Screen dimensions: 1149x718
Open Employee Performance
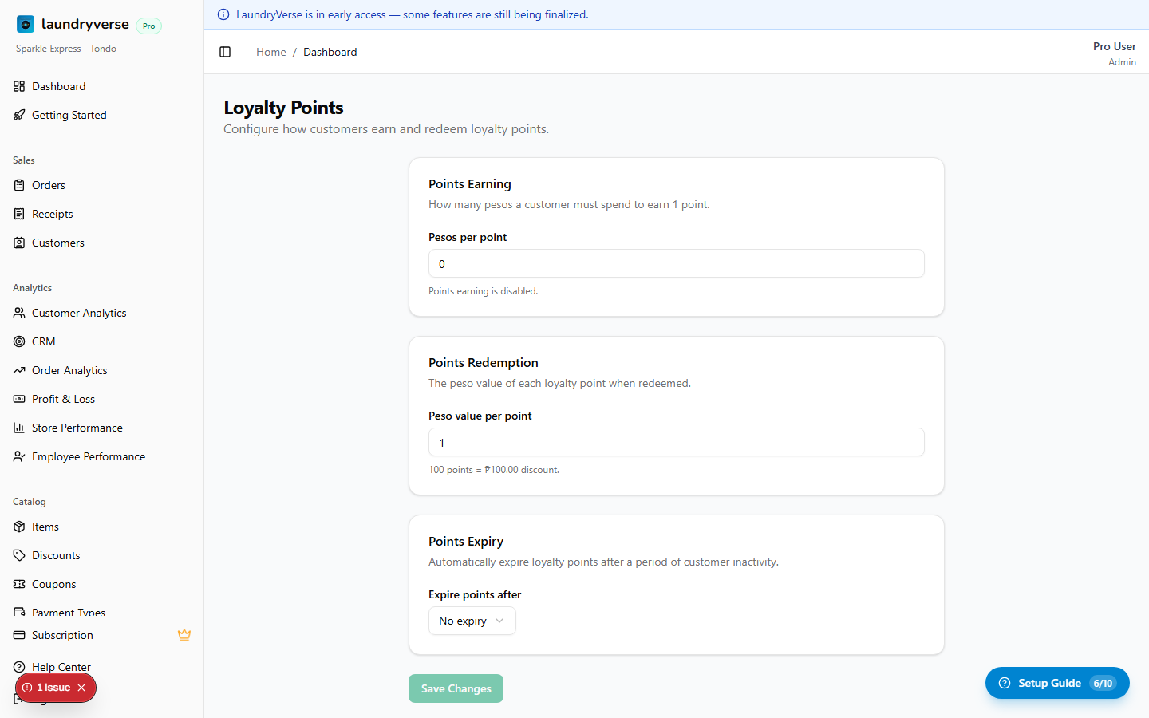101,456
